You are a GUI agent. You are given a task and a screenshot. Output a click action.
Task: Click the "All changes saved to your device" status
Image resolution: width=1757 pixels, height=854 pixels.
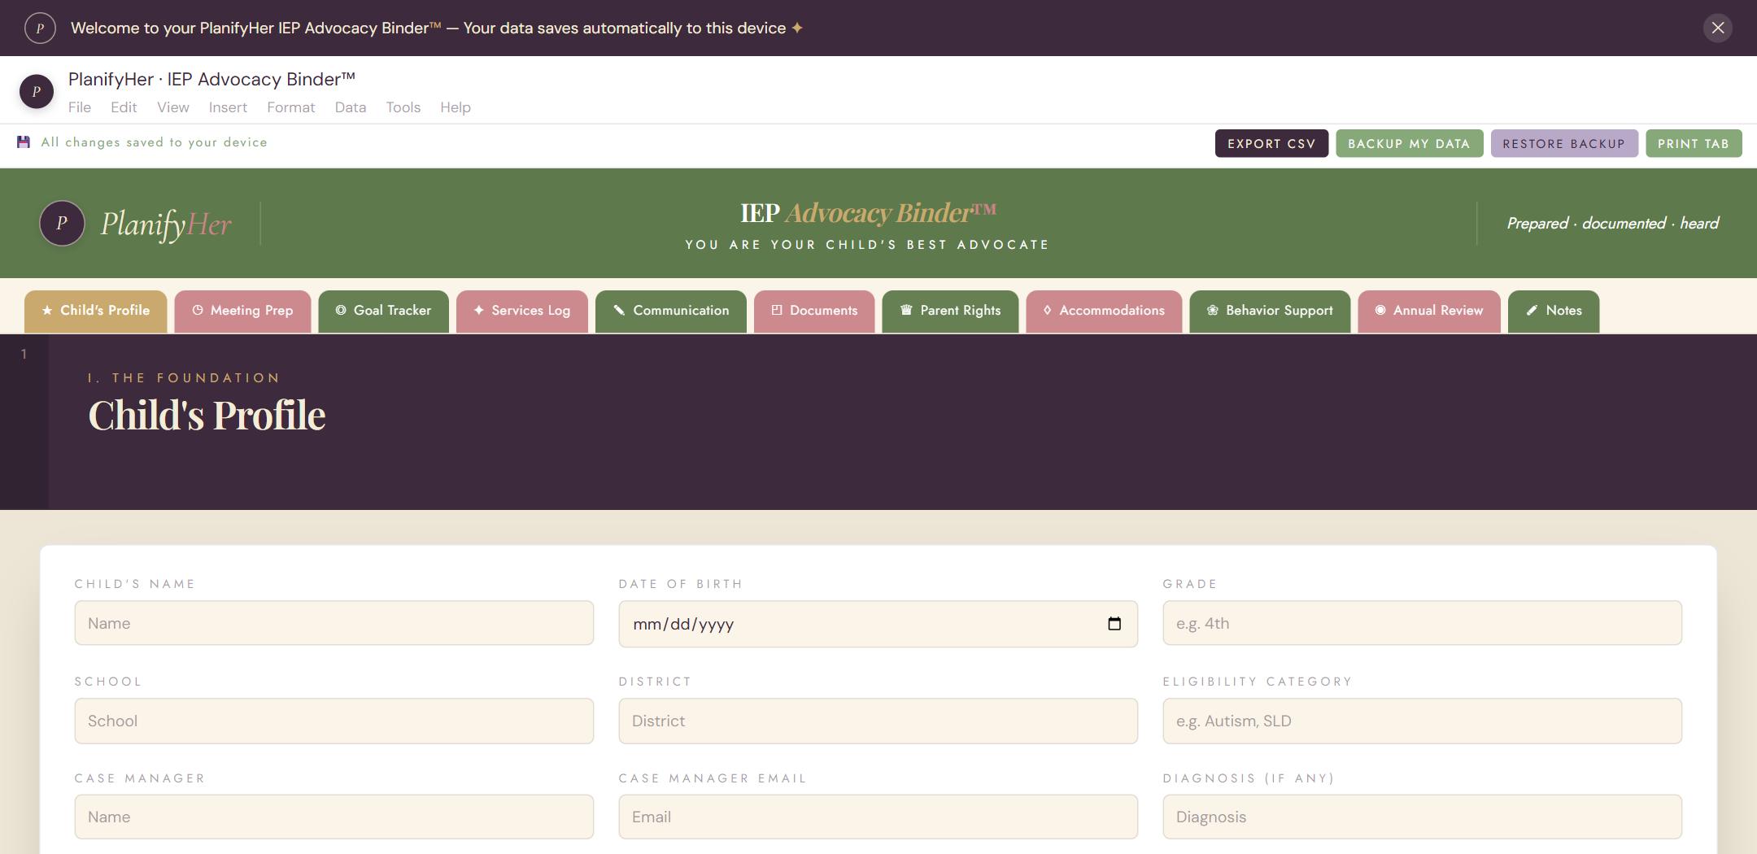pos(154,142)
